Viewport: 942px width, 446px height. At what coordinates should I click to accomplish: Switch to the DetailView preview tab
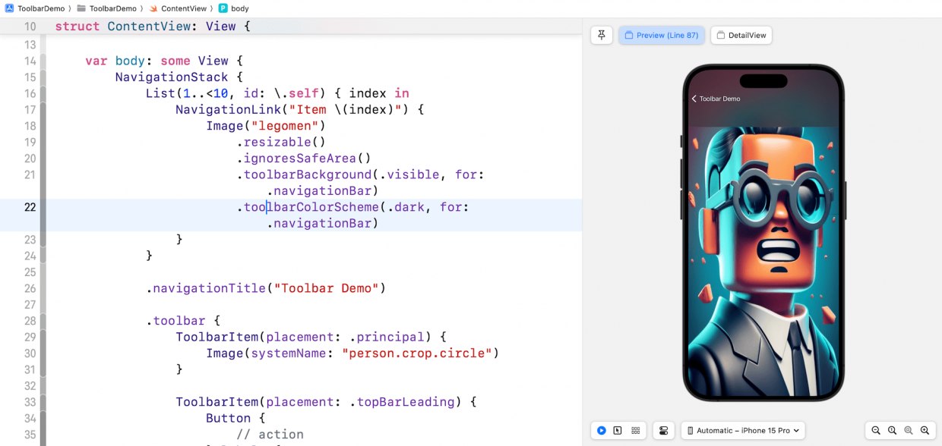(x=741, y=35)
